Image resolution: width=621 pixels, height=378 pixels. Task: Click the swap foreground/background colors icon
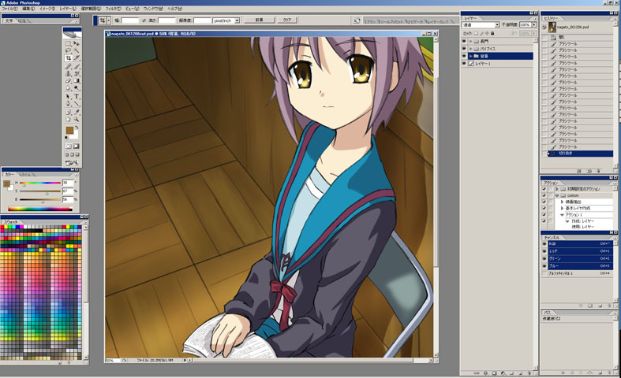point(77,128)
